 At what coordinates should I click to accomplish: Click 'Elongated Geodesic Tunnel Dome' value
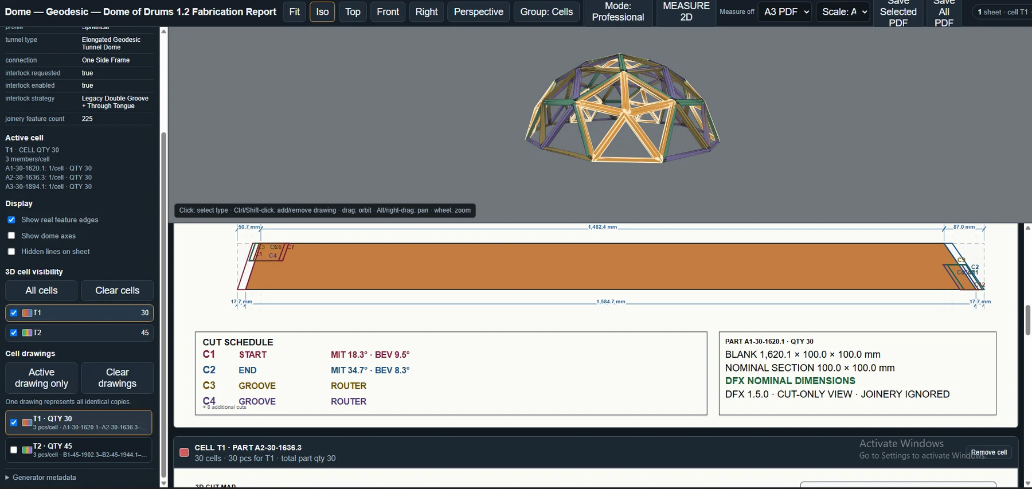[111, 44]
